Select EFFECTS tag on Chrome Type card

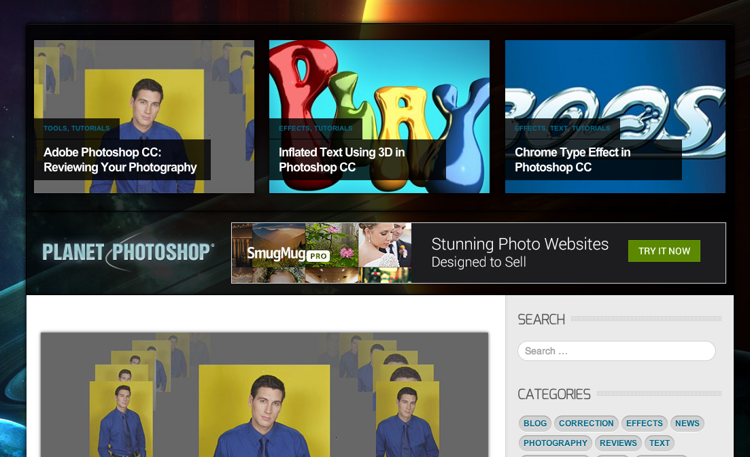[x=530, y=129]
